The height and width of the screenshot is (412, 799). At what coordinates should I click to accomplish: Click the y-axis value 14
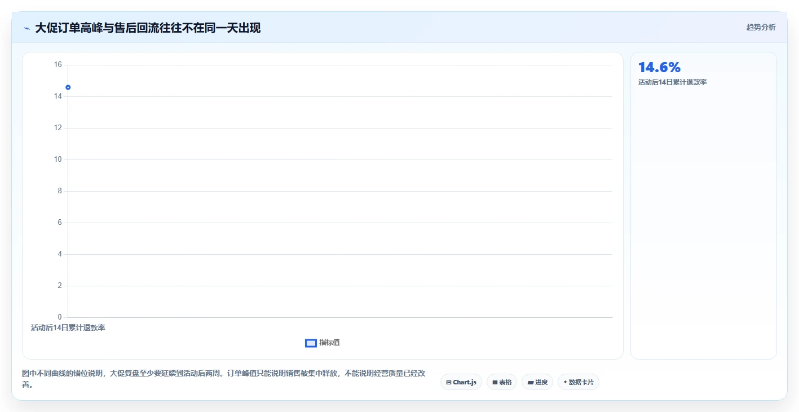[58, 96]
